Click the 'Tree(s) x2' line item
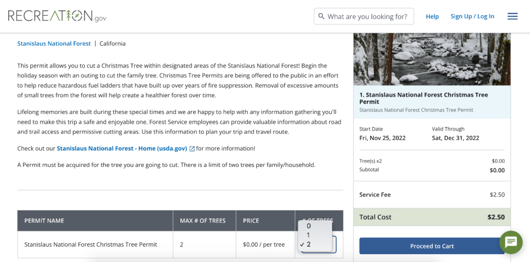Screen dimensions: 530x262 point(371,161)
